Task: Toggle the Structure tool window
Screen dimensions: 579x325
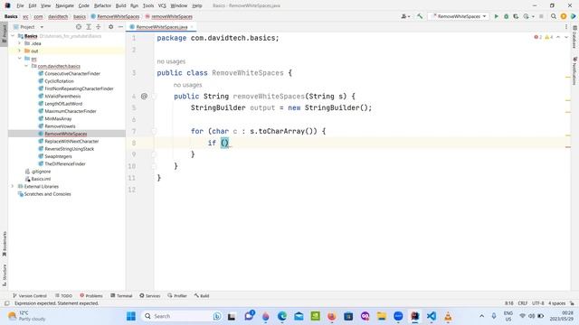Action: (x=4, y=274)
